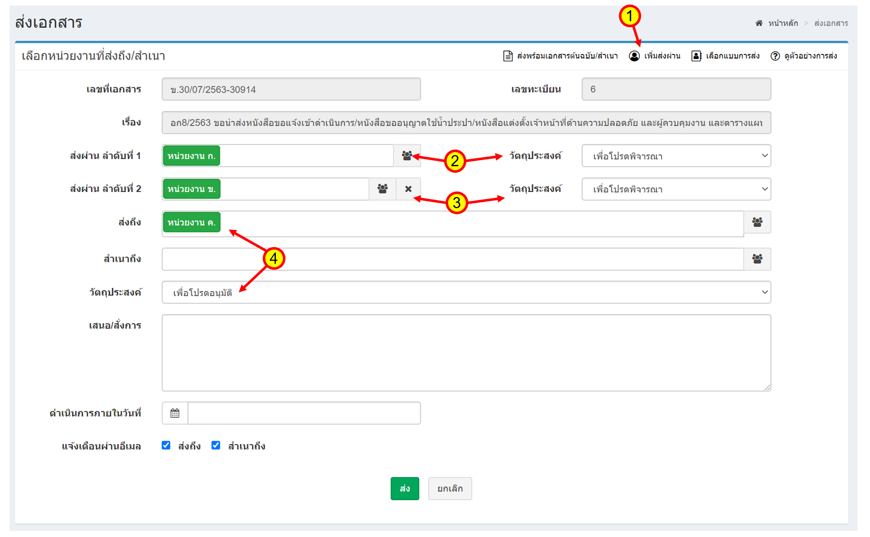870x537 pixels.
Task: Remove ส่งผ่าน ลำดับที่ 2 with X icon
Action: pyautogui.click(x=408, y=189)
